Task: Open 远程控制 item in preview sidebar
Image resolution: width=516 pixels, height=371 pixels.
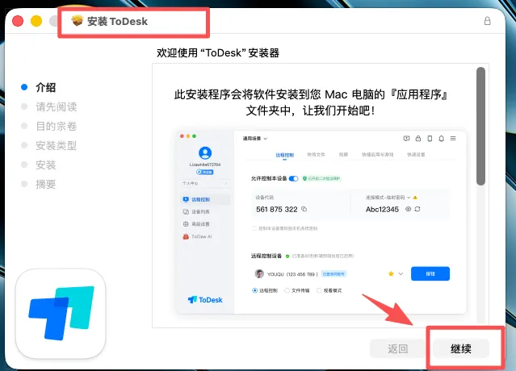Action: [x=205, y=199]
